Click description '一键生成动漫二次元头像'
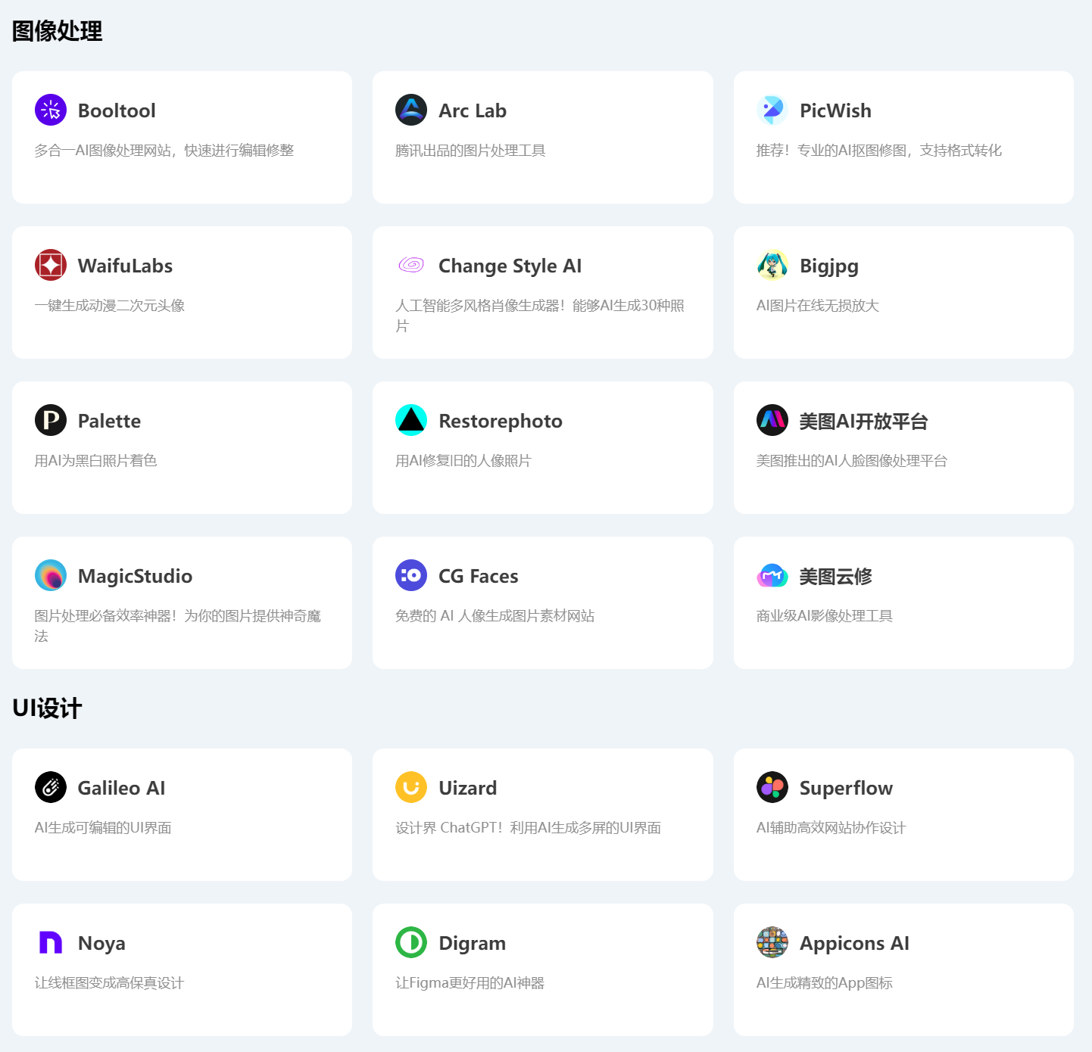 (110, 306)
